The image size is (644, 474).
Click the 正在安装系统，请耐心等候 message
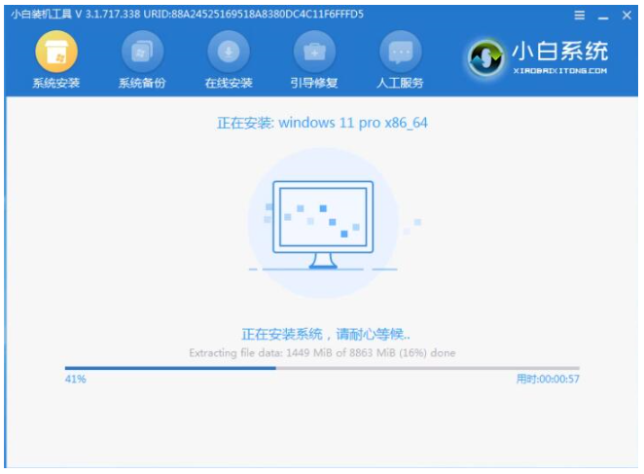(x=326, y=335)
